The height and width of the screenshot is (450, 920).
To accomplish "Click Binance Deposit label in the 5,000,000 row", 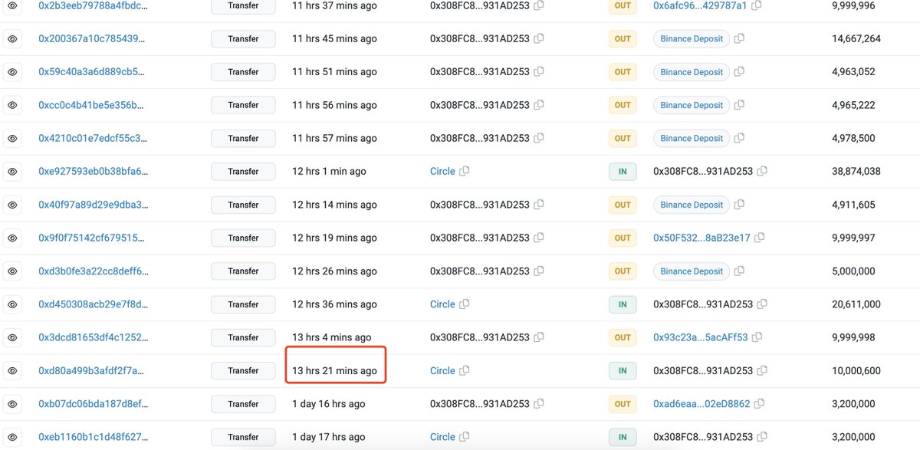I will (692, 271).
